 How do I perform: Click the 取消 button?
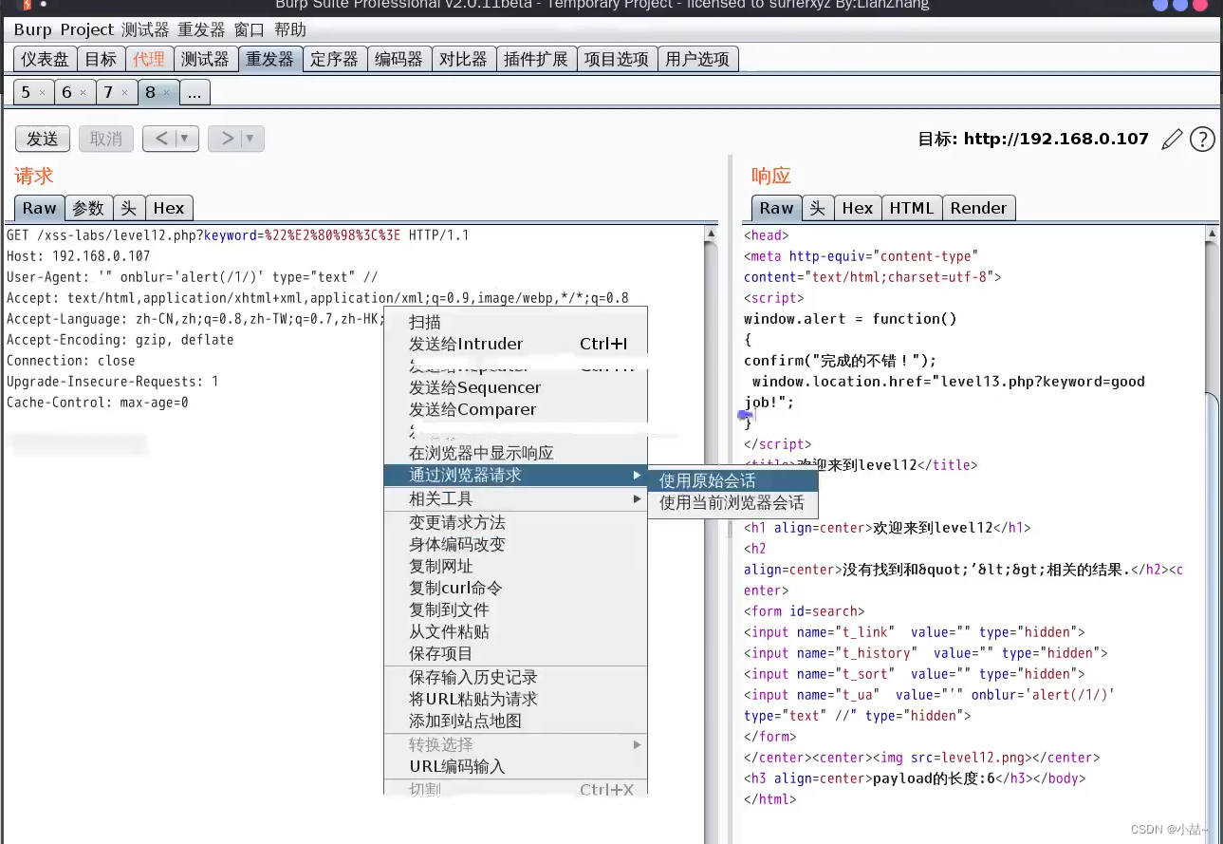tap(106, 139)
